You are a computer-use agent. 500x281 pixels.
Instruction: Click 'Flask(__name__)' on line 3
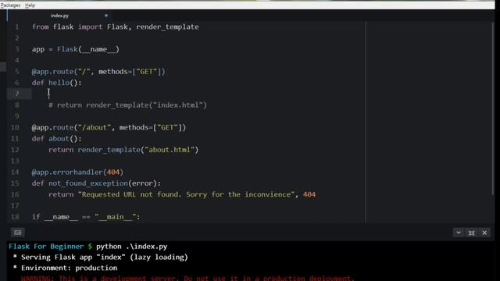coord(88,49)
